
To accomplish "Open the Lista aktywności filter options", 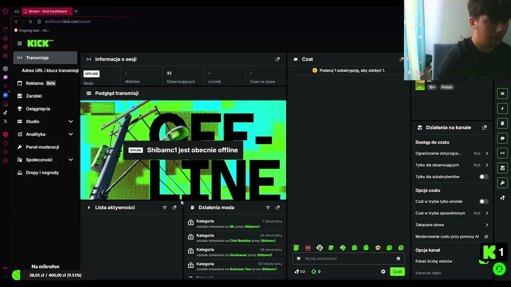I will 164,208.
